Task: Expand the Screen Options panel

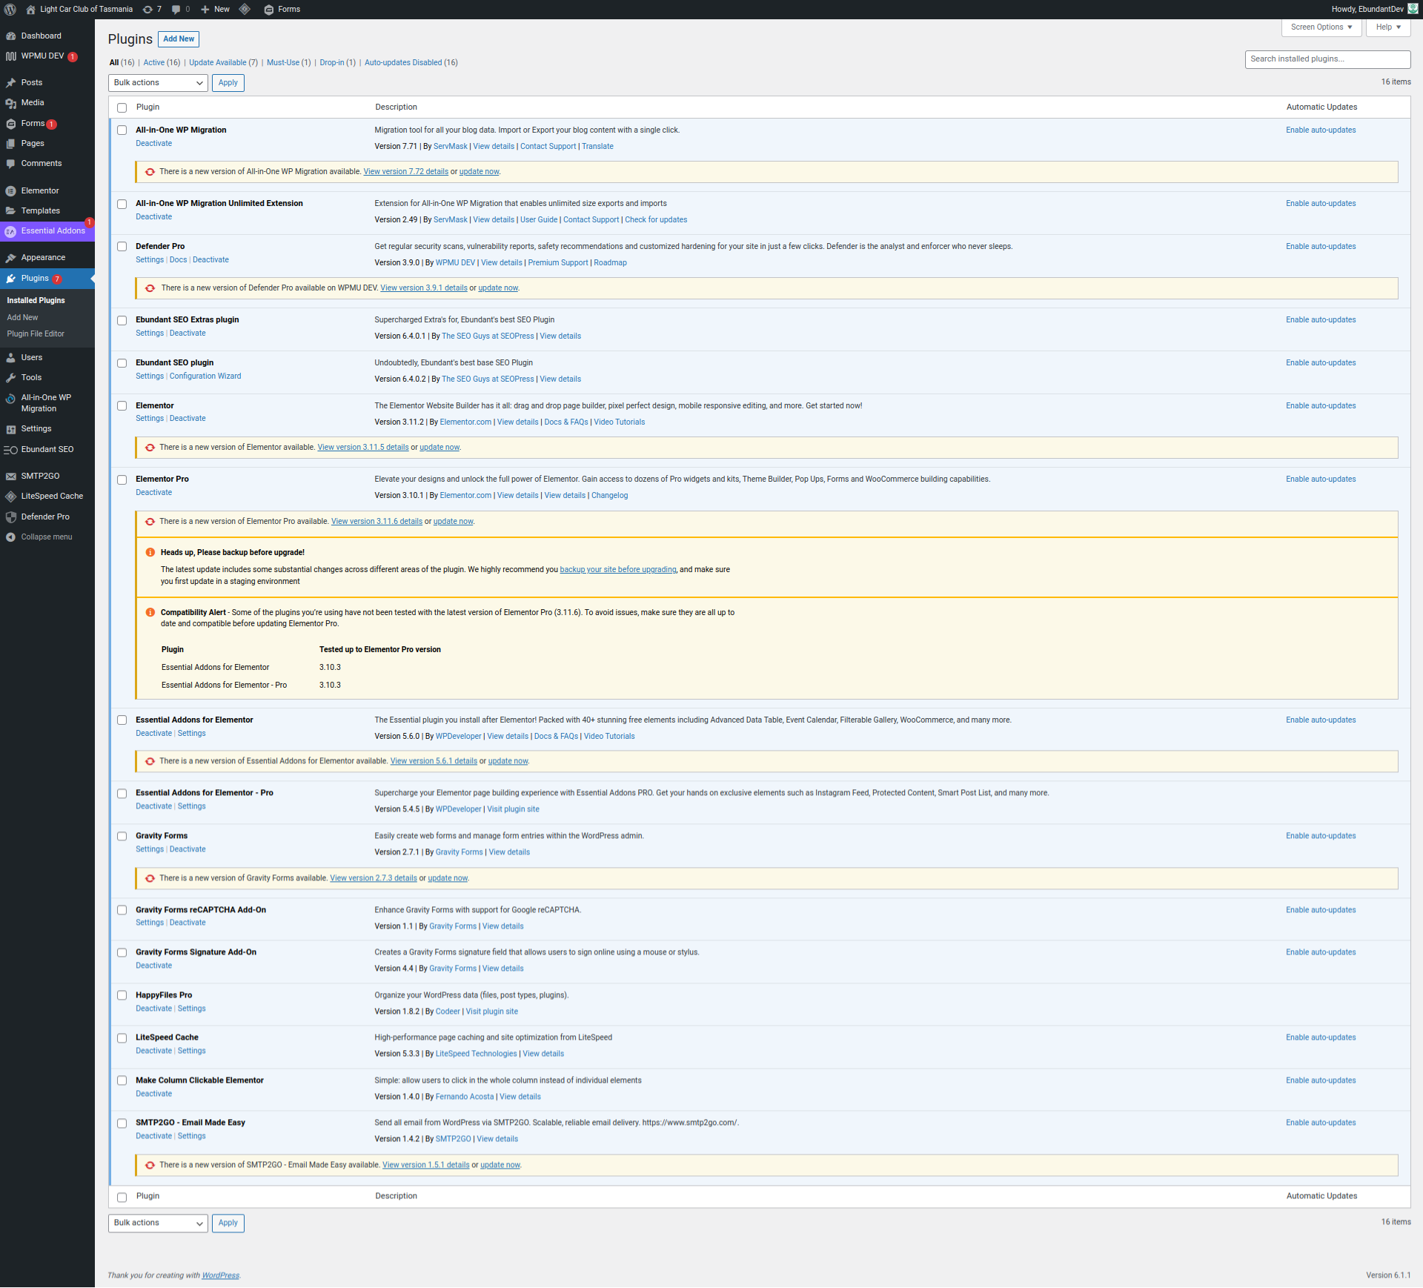Action: (1321, 27)
